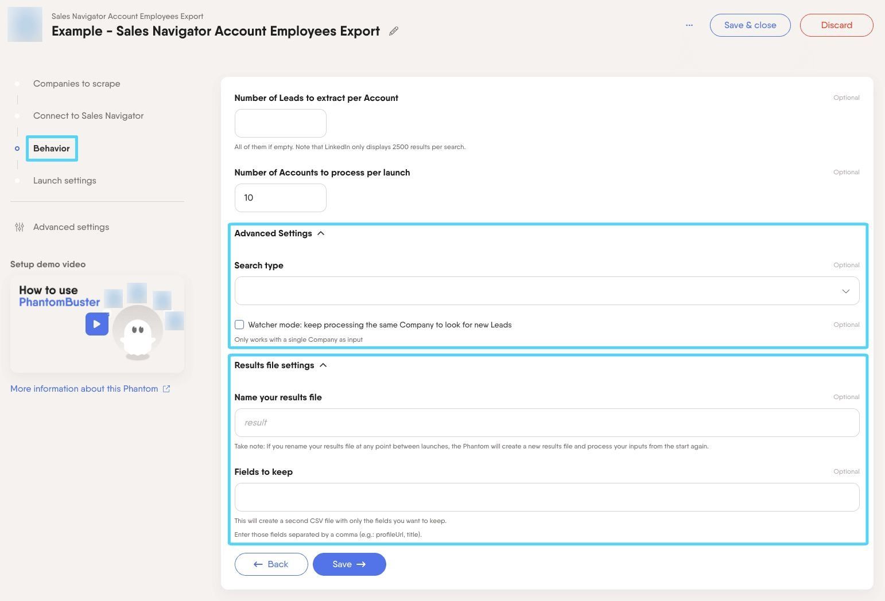Open More information about this Phantom link
The image size is (885, 601).
click(84, 389)
